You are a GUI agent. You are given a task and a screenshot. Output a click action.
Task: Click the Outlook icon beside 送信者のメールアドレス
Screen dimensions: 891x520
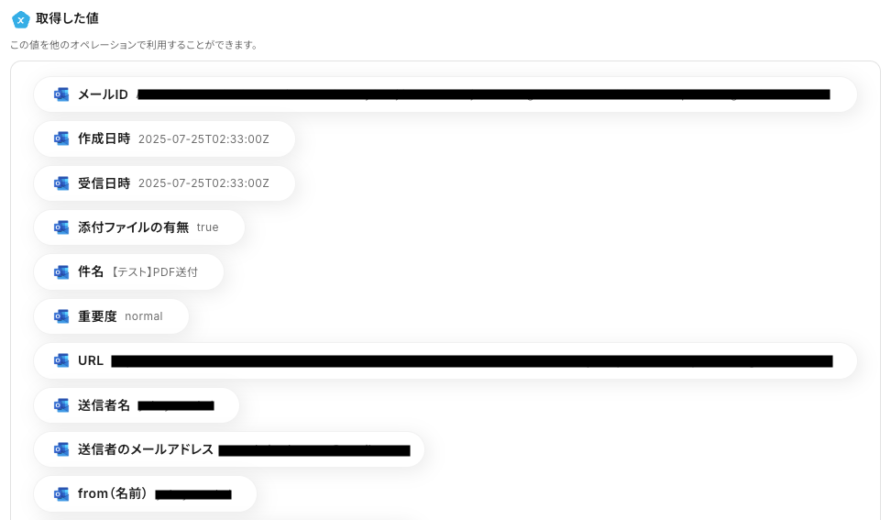(x=61, y=449)
